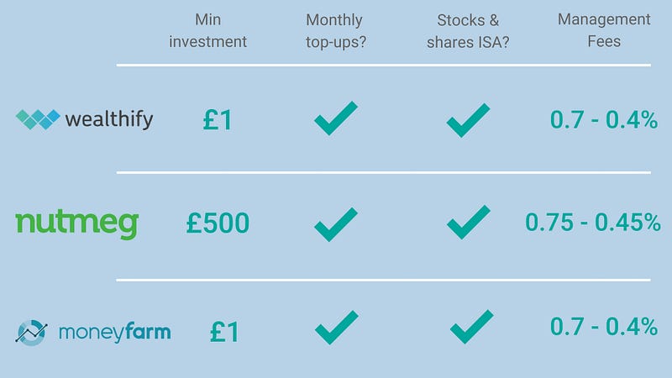
Task: Click Nutmeg's £500 minimum investment value
Action: [x=218, y=223]
